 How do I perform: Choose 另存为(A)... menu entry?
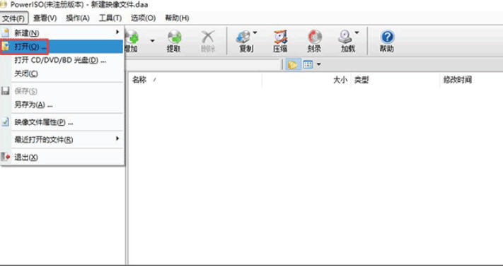[x=62, y=105]
